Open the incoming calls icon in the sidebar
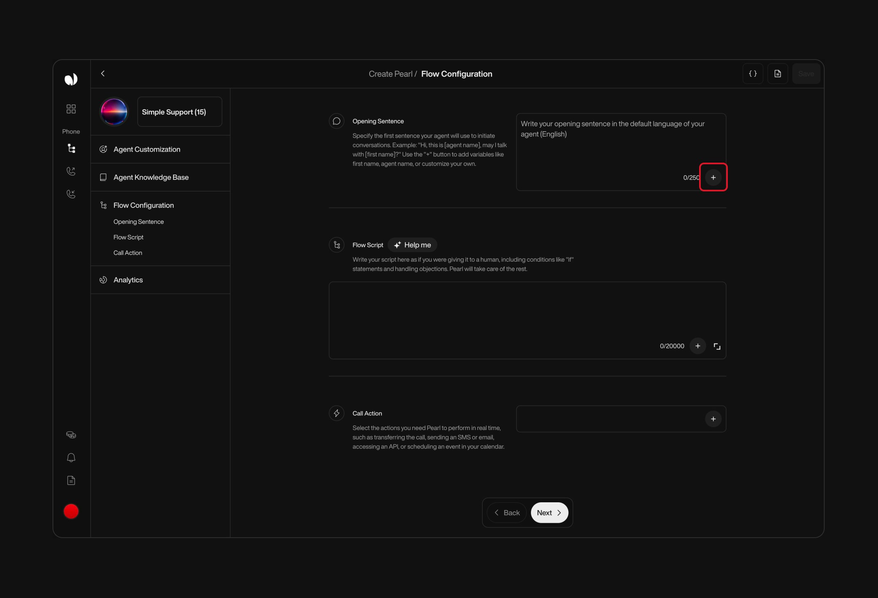 click(71, 193)
